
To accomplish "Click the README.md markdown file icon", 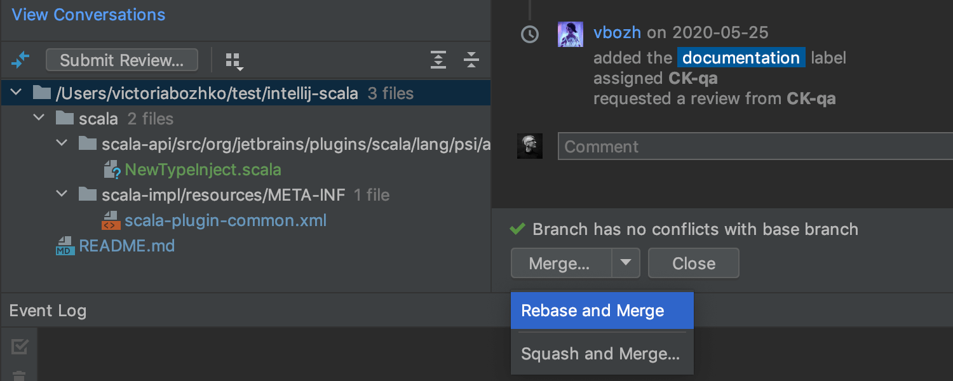I will pyautogui.click(x=64, y=246).
